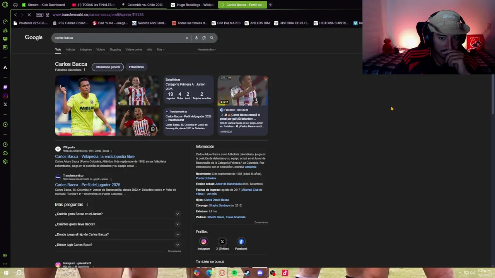Open the Herramientas dropdown
Screen dimensions: 495x278
click(207, 49)
